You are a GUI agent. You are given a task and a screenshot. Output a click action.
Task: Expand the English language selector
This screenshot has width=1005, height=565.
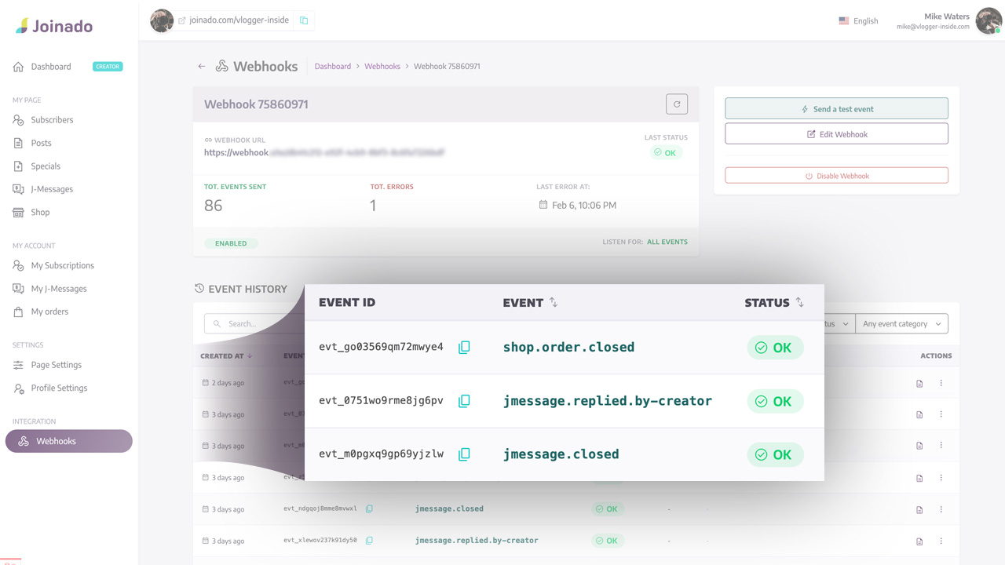tap(859, 20)
